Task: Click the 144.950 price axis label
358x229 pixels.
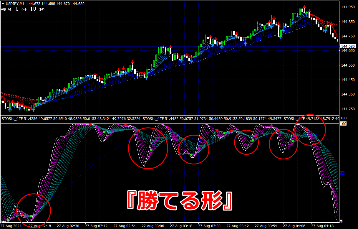Action: (348, 7)
